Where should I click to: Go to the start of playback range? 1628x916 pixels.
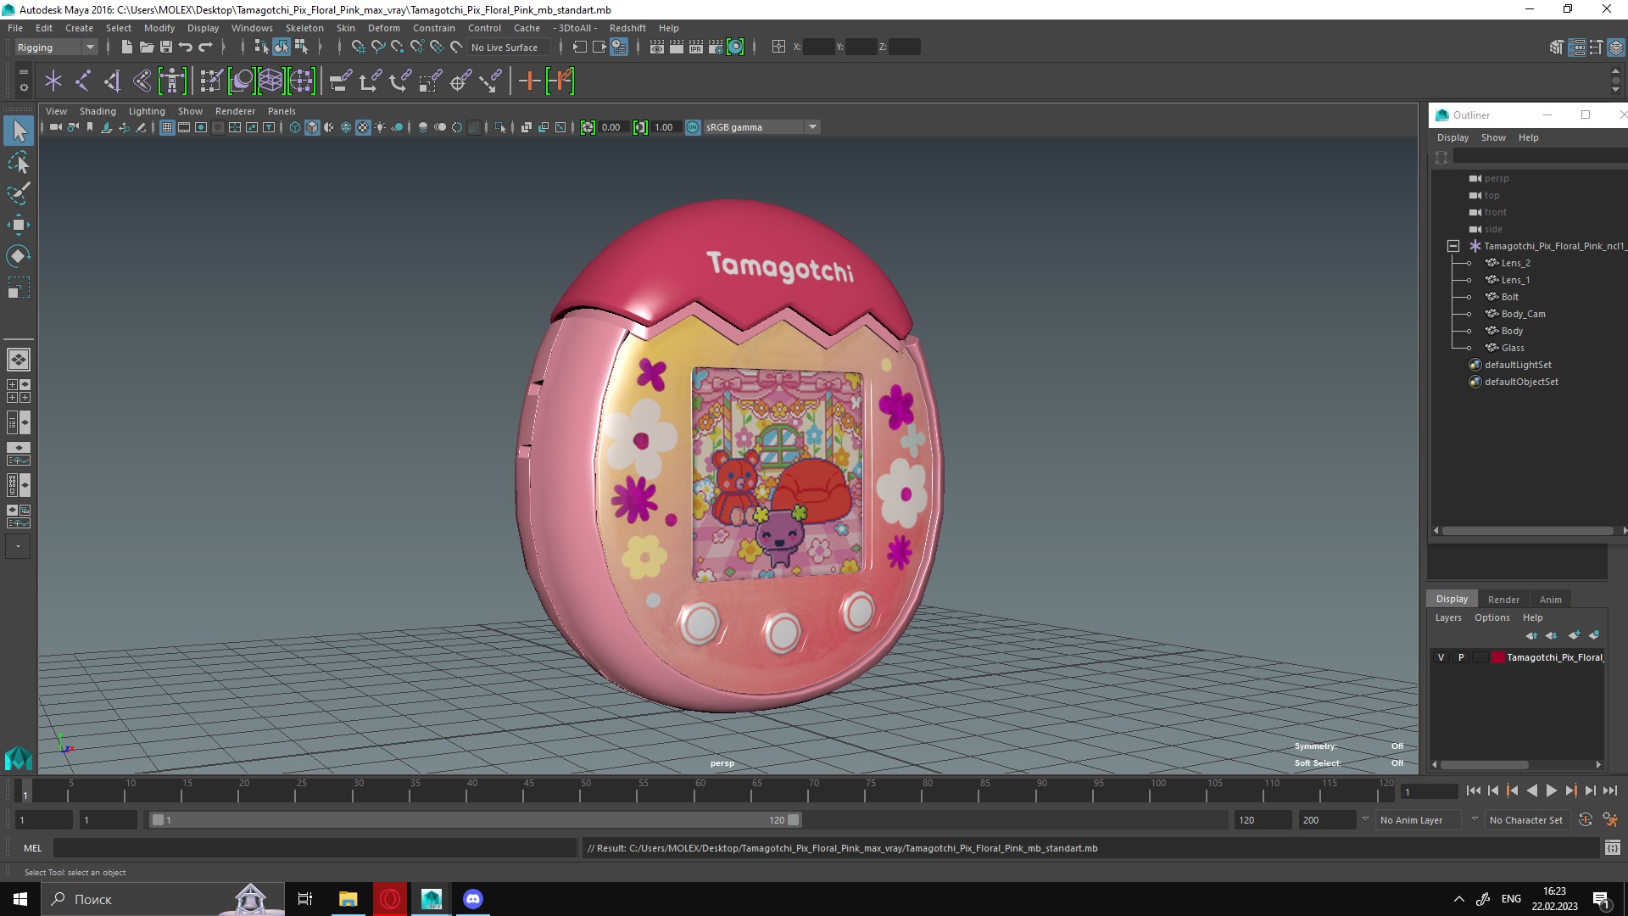pyautogui.click(x=1473, y=790)
